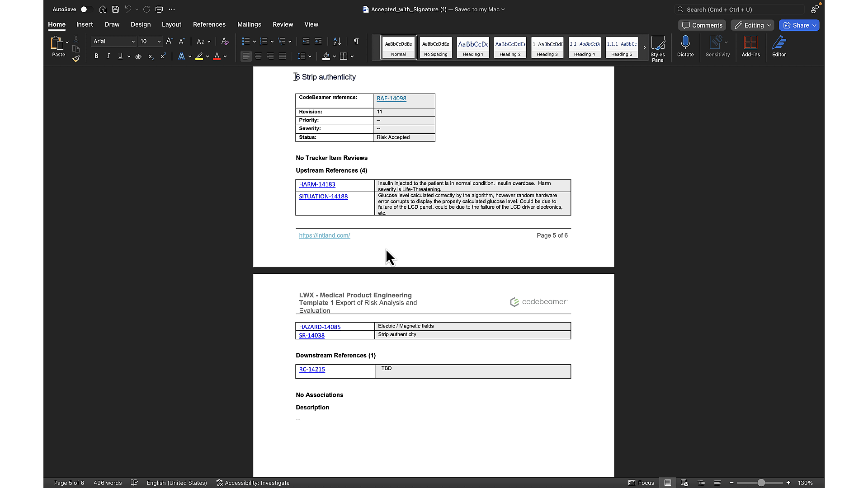Screen dimensions: 868x488
Task: Open the RAE-14098 hyperlink
Action: (x=392, y=99)
